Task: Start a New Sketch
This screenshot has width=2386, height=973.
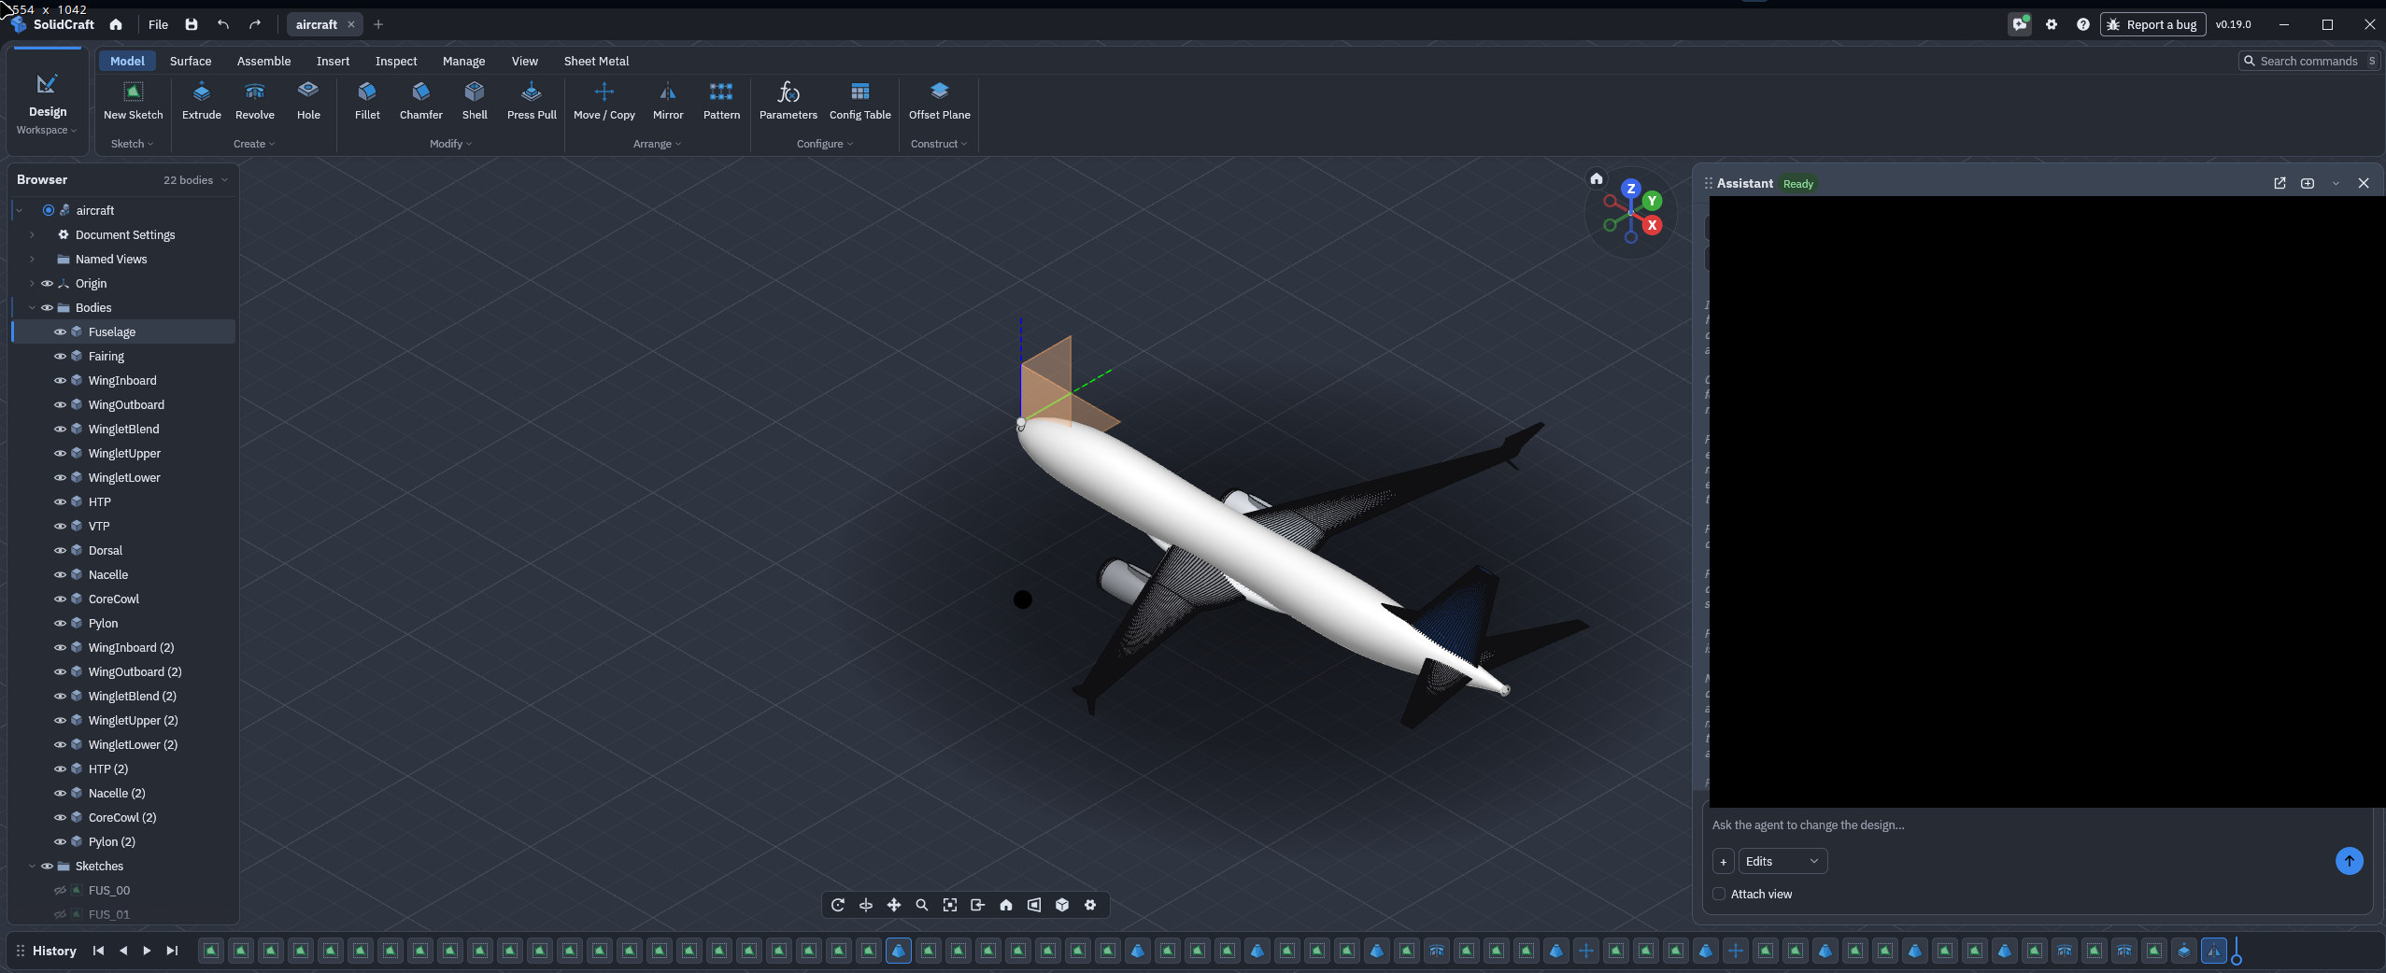Action: (x=133, y=101)
